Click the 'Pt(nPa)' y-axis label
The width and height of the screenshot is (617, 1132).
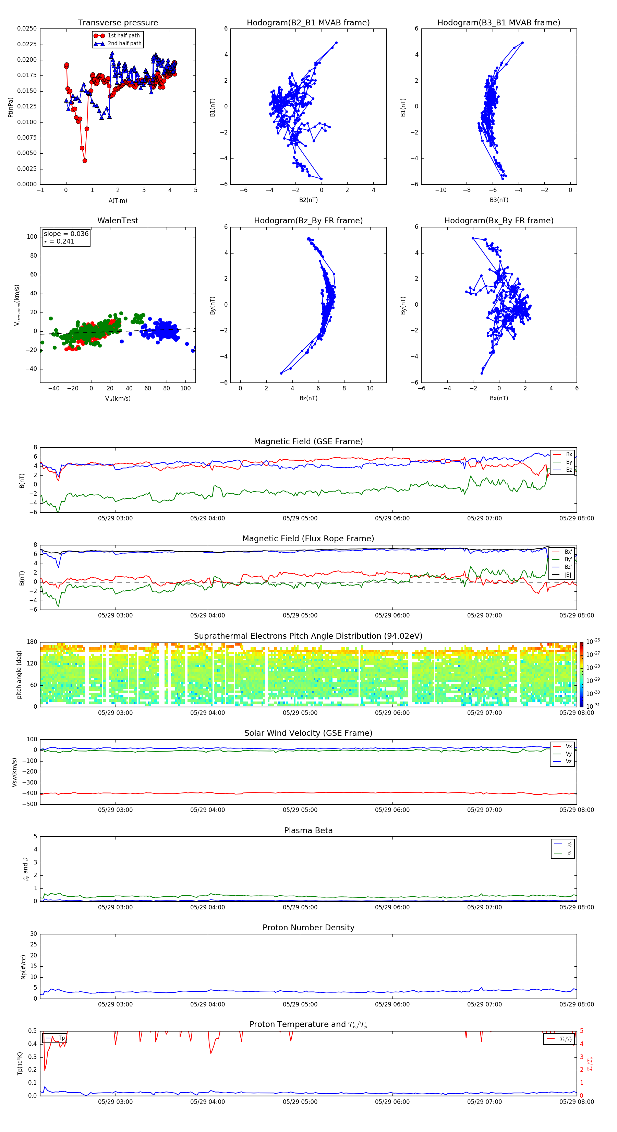[11, 107]
